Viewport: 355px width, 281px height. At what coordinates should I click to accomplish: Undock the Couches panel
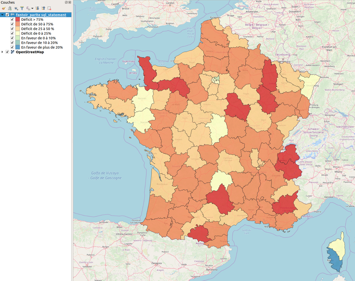tap(67, 2)
